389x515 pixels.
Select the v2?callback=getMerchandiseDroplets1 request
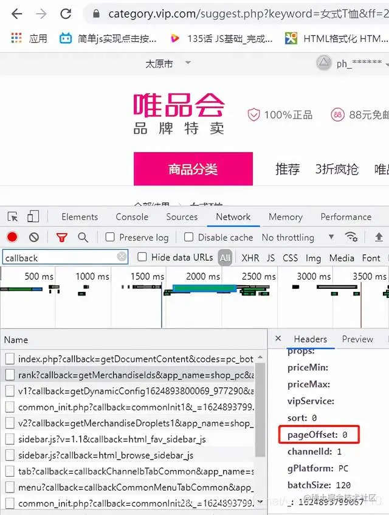[128, 423]
